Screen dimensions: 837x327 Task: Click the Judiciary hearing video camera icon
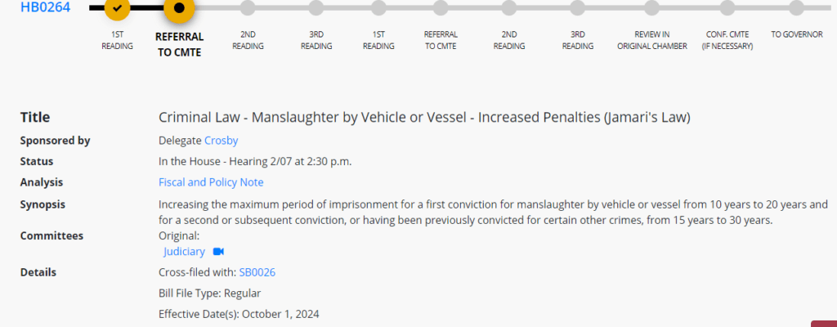[218, 252]
